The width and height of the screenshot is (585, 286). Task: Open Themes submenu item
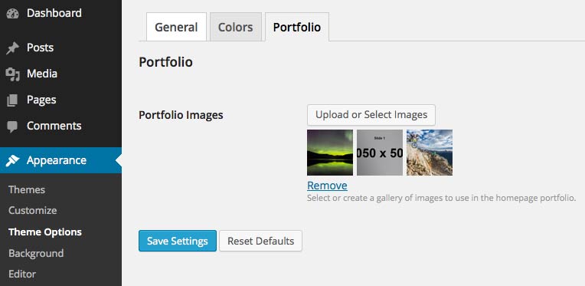pyautogui.click(x=27, y=189)
